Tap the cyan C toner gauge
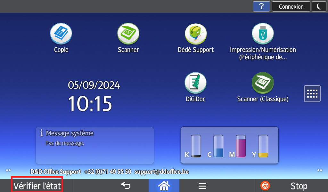 click(218, 146)
